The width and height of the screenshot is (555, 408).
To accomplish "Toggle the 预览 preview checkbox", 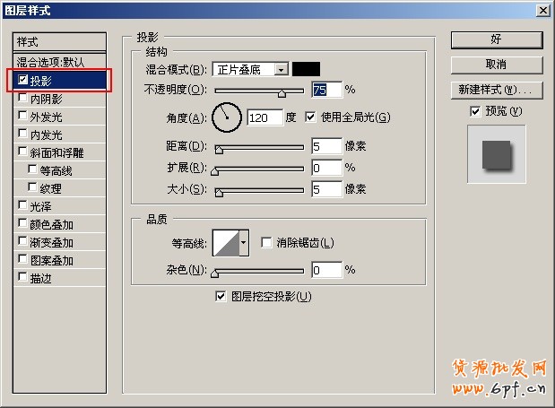I will 475,111.
